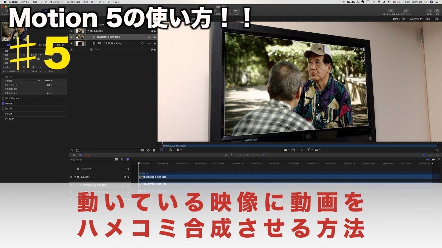Open the レンダリング dropdown

point(416,19)
